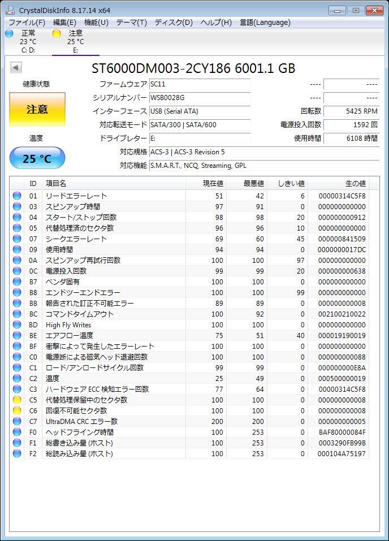
Task: Click the status icon for ID 04 row
Action: pos(17,217)
